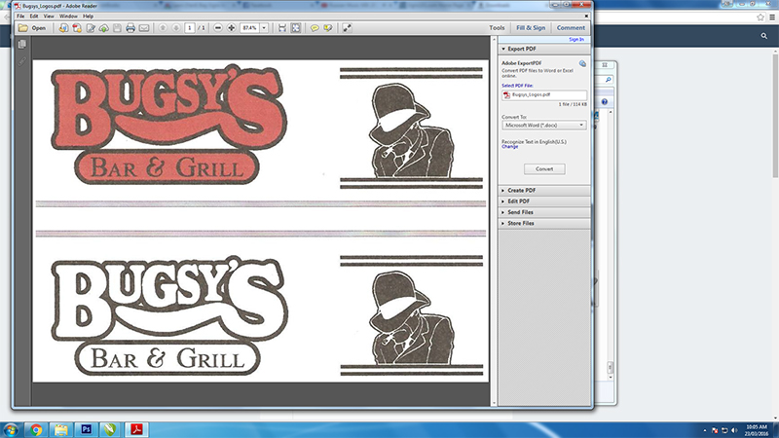Open the zoom percentage dropdown arrow

click(x=264, y=28)
